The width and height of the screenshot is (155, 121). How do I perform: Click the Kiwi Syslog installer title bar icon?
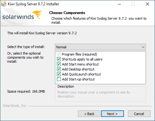[4, 4]
